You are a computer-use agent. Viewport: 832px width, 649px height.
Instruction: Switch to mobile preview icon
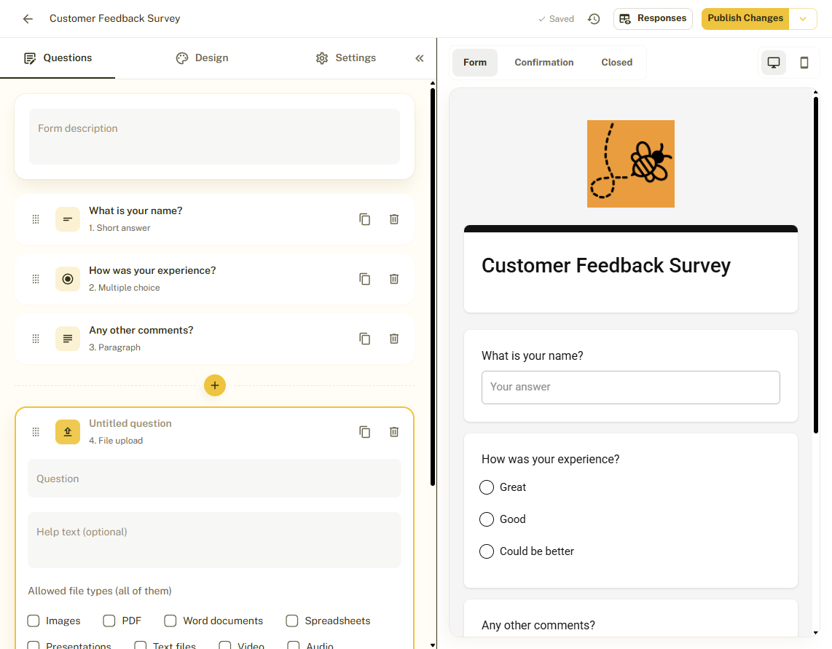(804, 63)
